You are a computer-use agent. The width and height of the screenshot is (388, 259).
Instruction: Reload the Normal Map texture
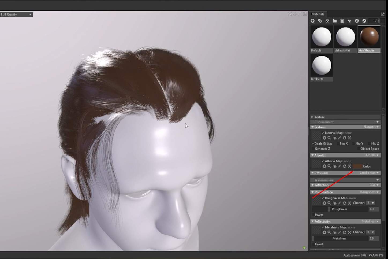click(x=344, y=138)
